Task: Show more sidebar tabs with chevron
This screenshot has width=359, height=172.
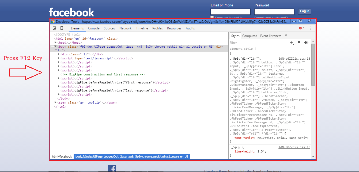Action: (x=286, y=36)
